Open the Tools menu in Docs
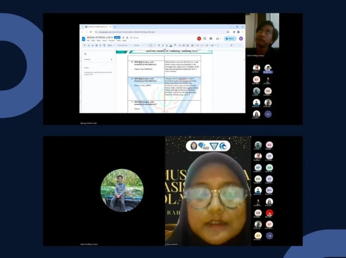 (118, 41)
